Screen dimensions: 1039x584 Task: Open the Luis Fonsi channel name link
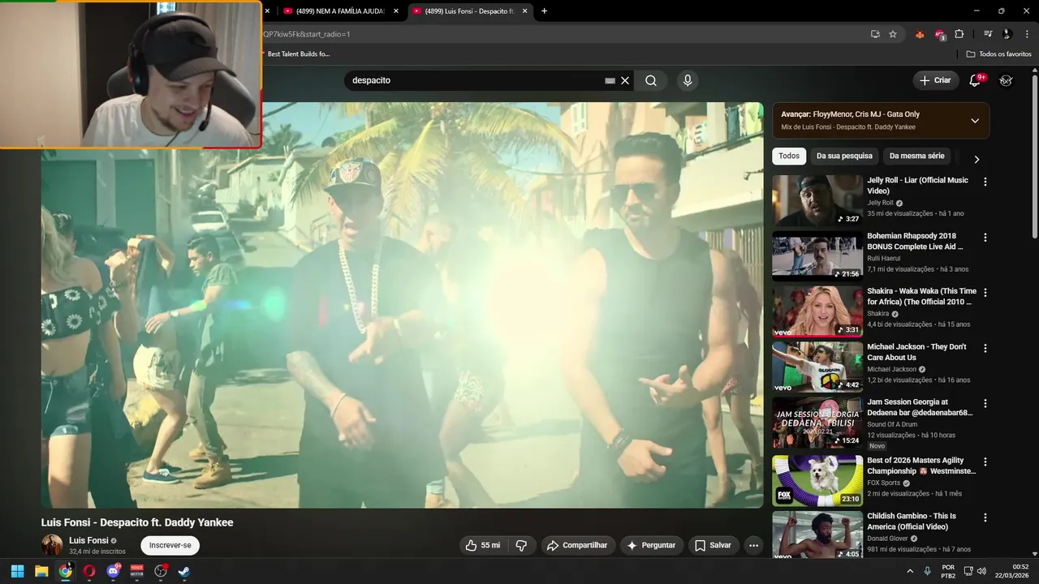point(88,540)
